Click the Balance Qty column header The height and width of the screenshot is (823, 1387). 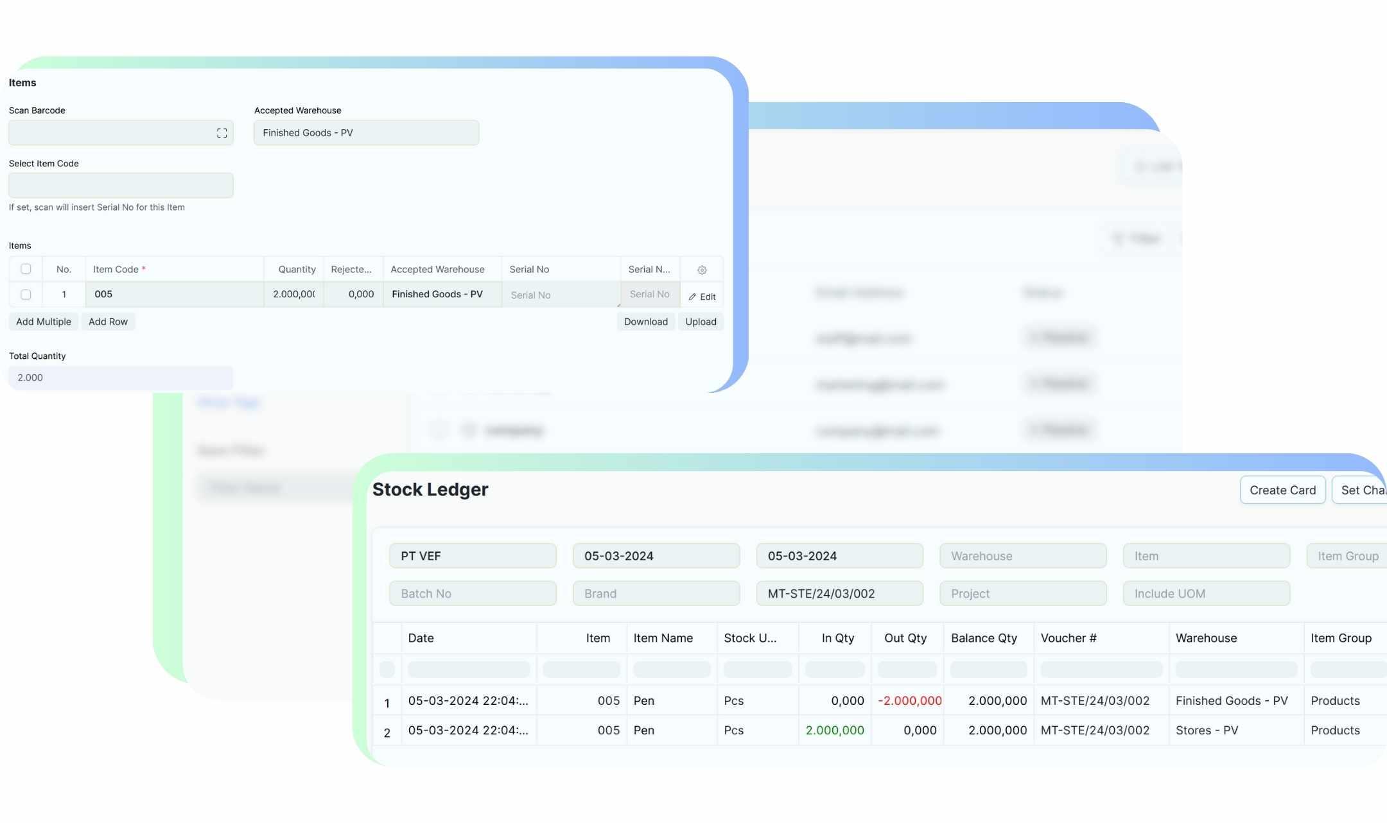pos(984,638)
